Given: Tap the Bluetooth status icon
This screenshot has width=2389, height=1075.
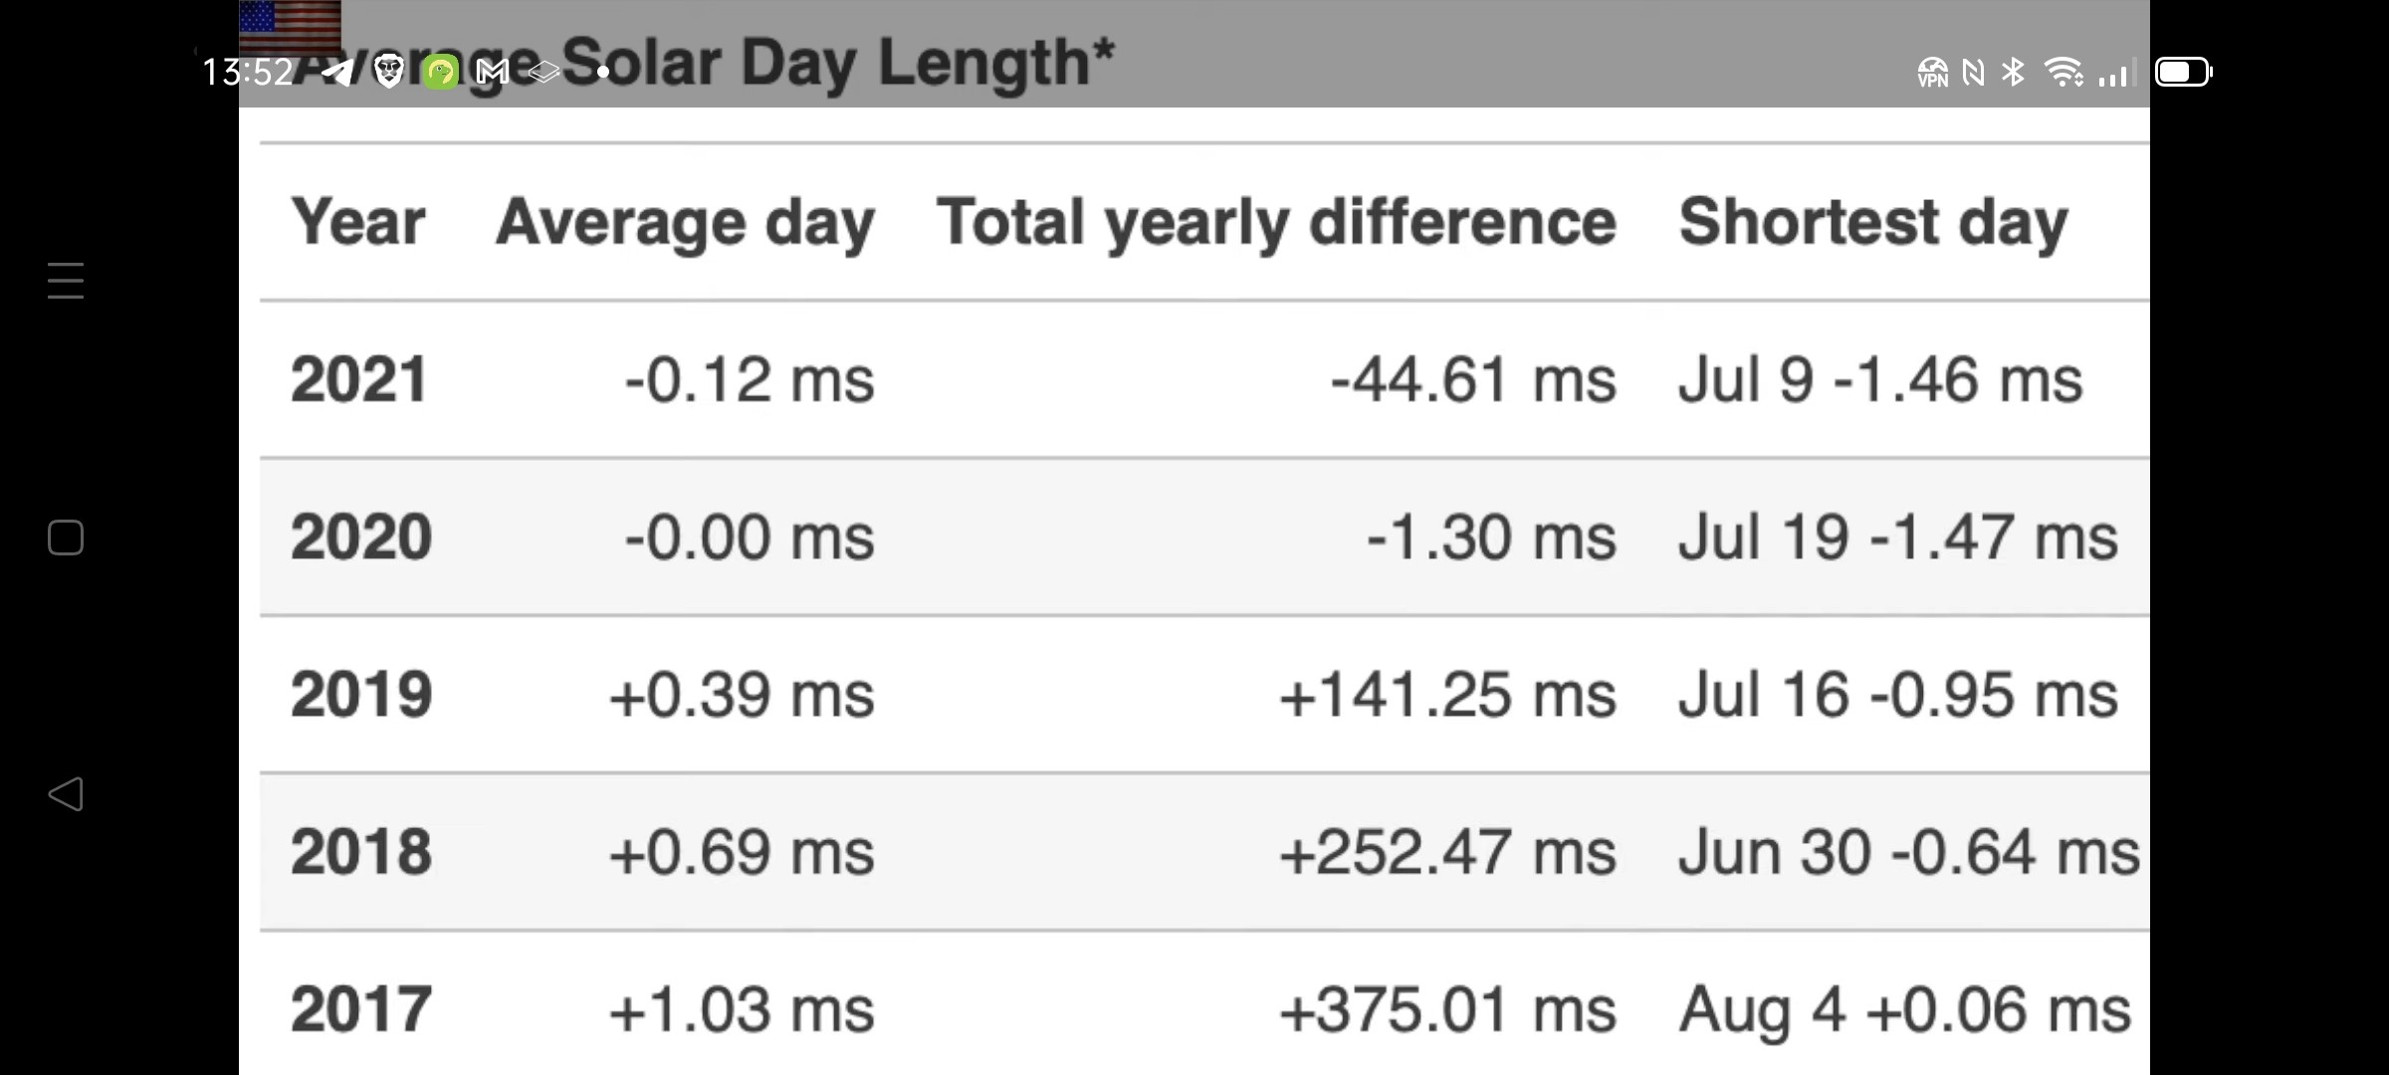Looking at the screenshot, I should click(x=2014, y=72).
